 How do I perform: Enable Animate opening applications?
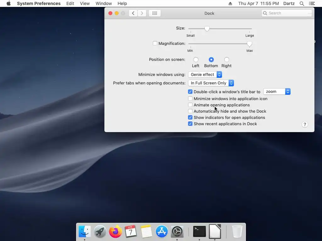190,105
